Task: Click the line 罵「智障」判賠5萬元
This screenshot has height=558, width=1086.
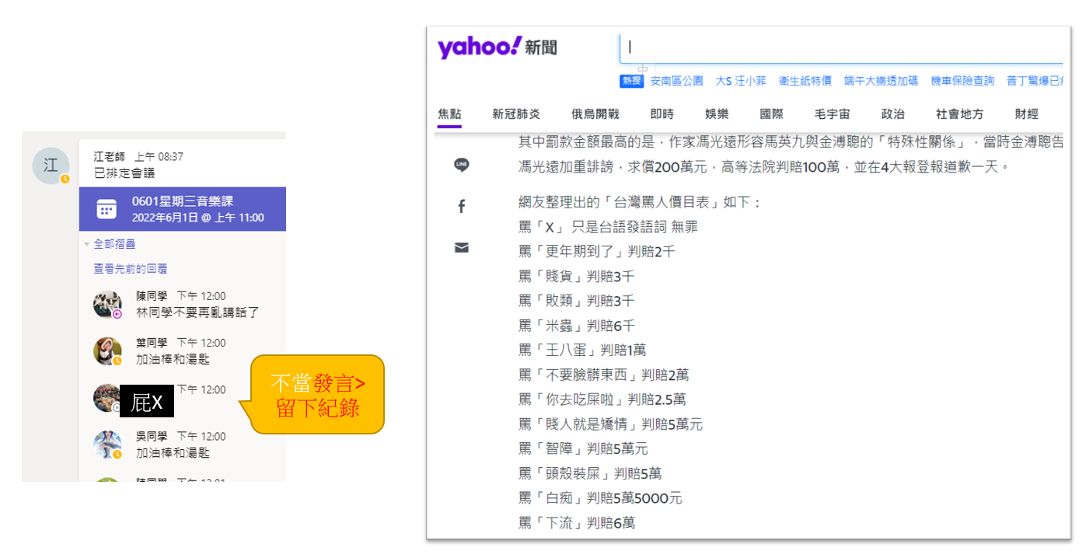Action: tap(583, 449)
